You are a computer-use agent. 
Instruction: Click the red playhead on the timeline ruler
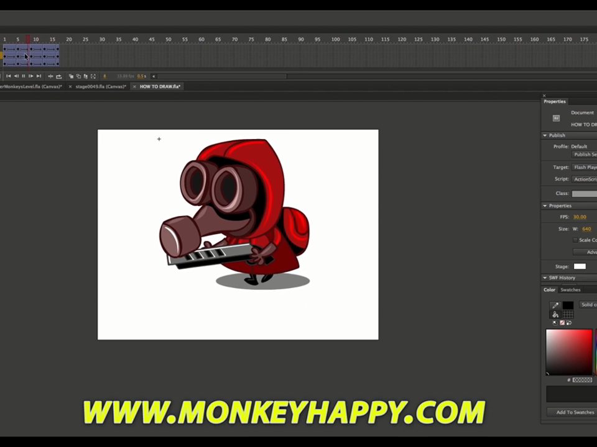click(x=28, y=39)
